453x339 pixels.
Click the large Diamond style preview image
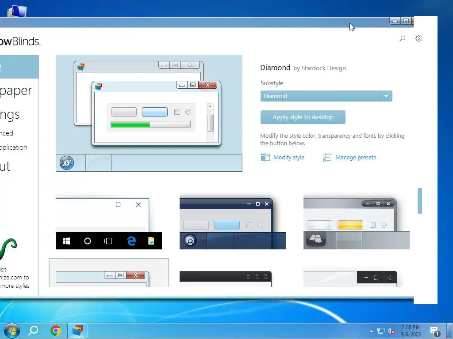pyautogui.click(x=149, y=113)
